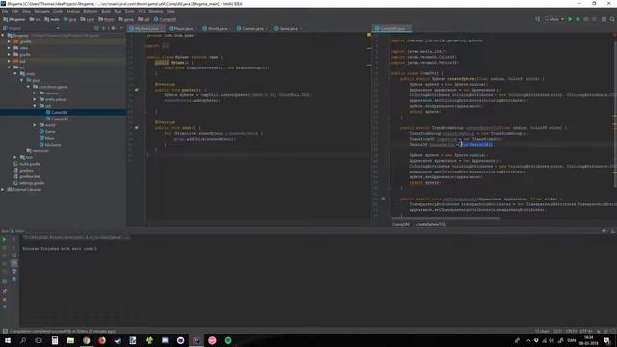Toggle the Print output button in the Run panel

coord(13,272)
